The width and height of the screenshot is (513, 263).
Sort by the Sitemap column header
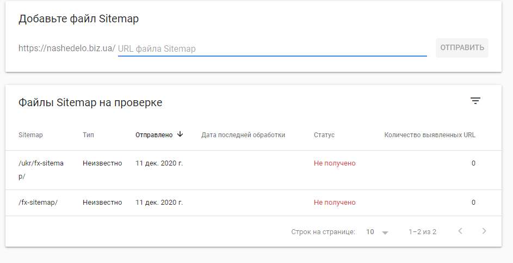(x=30, y=135)
